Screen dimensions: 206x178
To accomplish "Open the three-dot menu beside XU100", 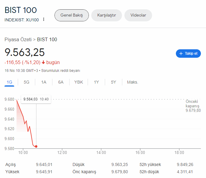I will [44, 20].
